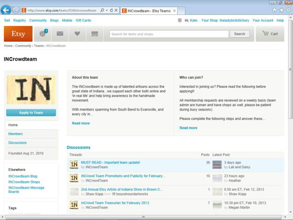Open the INCrowdteam Message Boards link
Screen dimensions: 293x220
tap(26, 190)
